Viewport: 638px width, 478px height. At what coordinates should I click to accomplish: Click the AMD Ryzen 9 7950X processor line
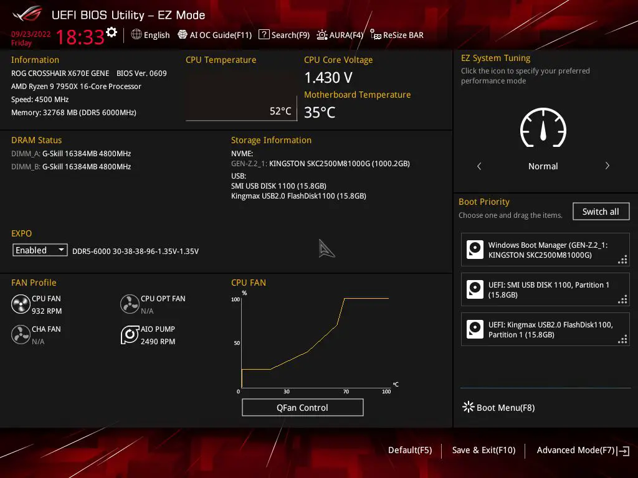(76, 86)
